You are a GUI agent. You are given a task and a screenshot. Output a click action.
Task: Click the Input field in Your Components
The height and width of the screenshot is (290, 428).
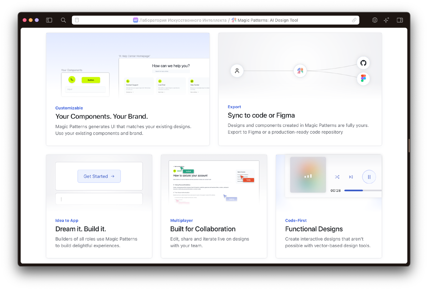(85, 89)
